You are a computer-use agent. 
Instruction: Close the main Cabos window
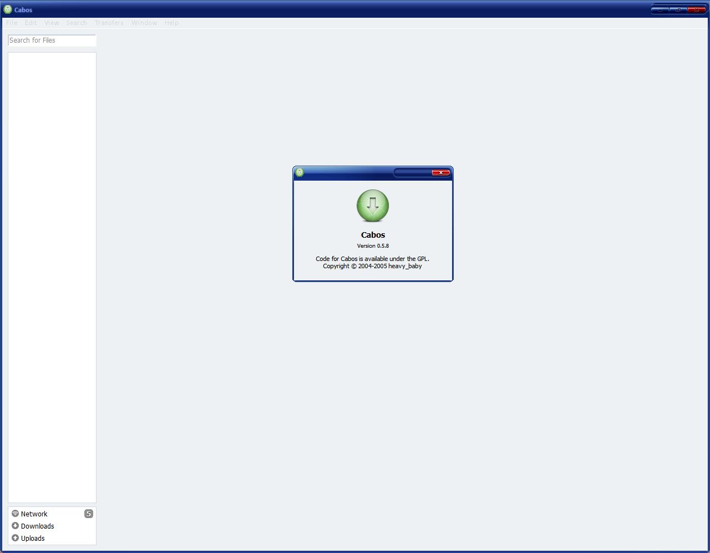(696, 10)
